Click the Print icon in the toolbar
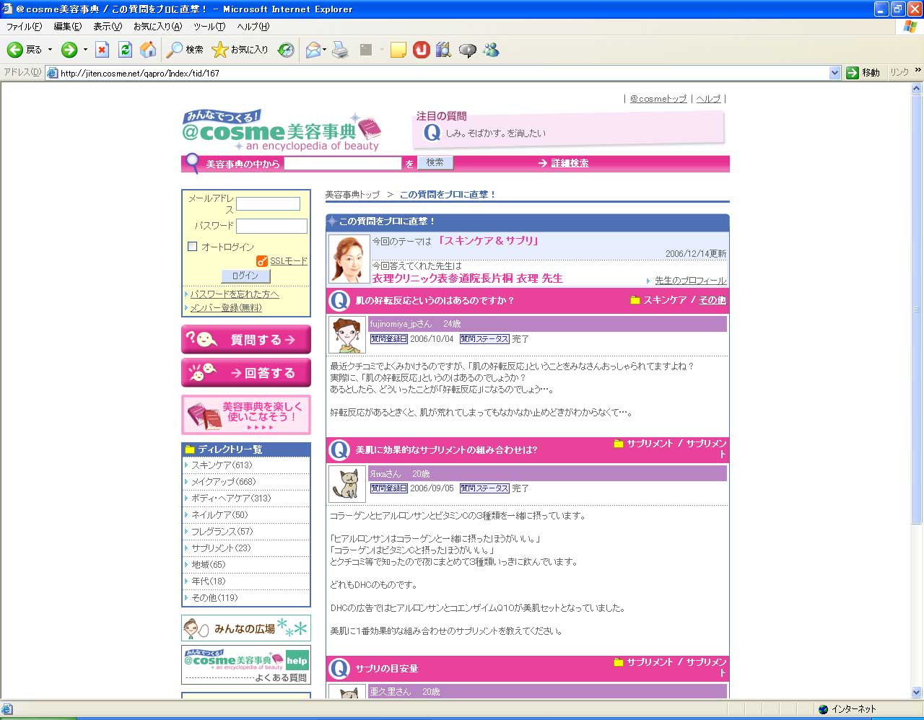The image size is (924, 720). pos(341,50)
